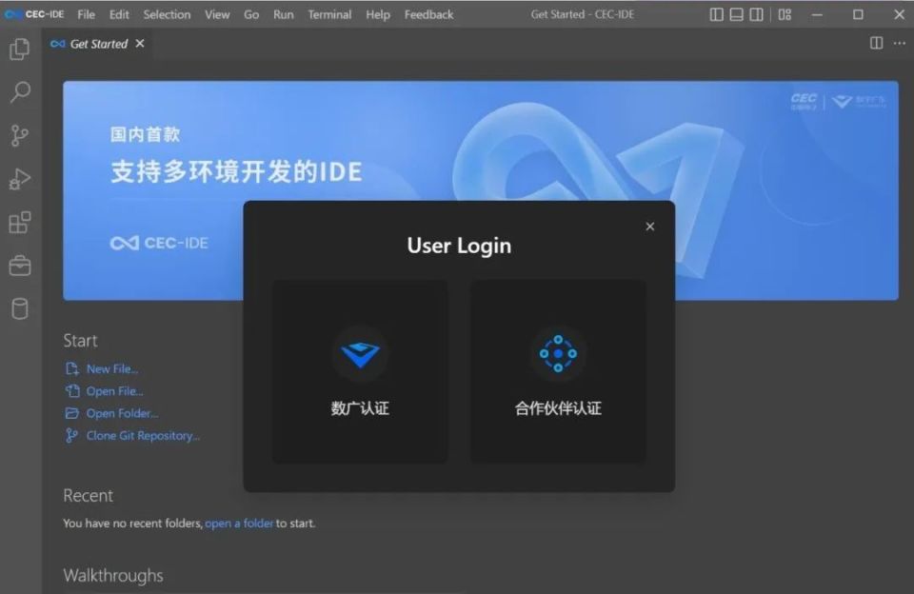The width and height of the screenshot is (914, 594).
Task: Click the Open Folder... link
Action: tap(122, 413)
